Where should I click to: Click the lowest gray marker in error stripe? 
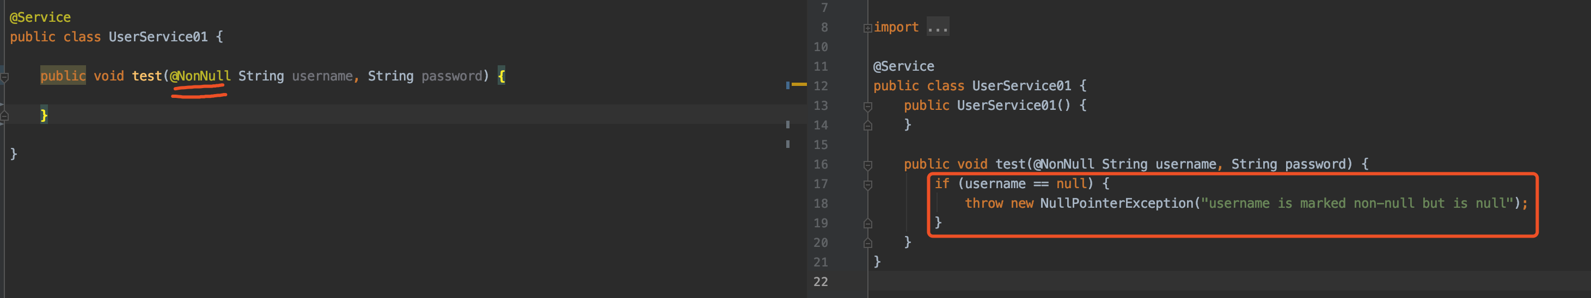787,144
